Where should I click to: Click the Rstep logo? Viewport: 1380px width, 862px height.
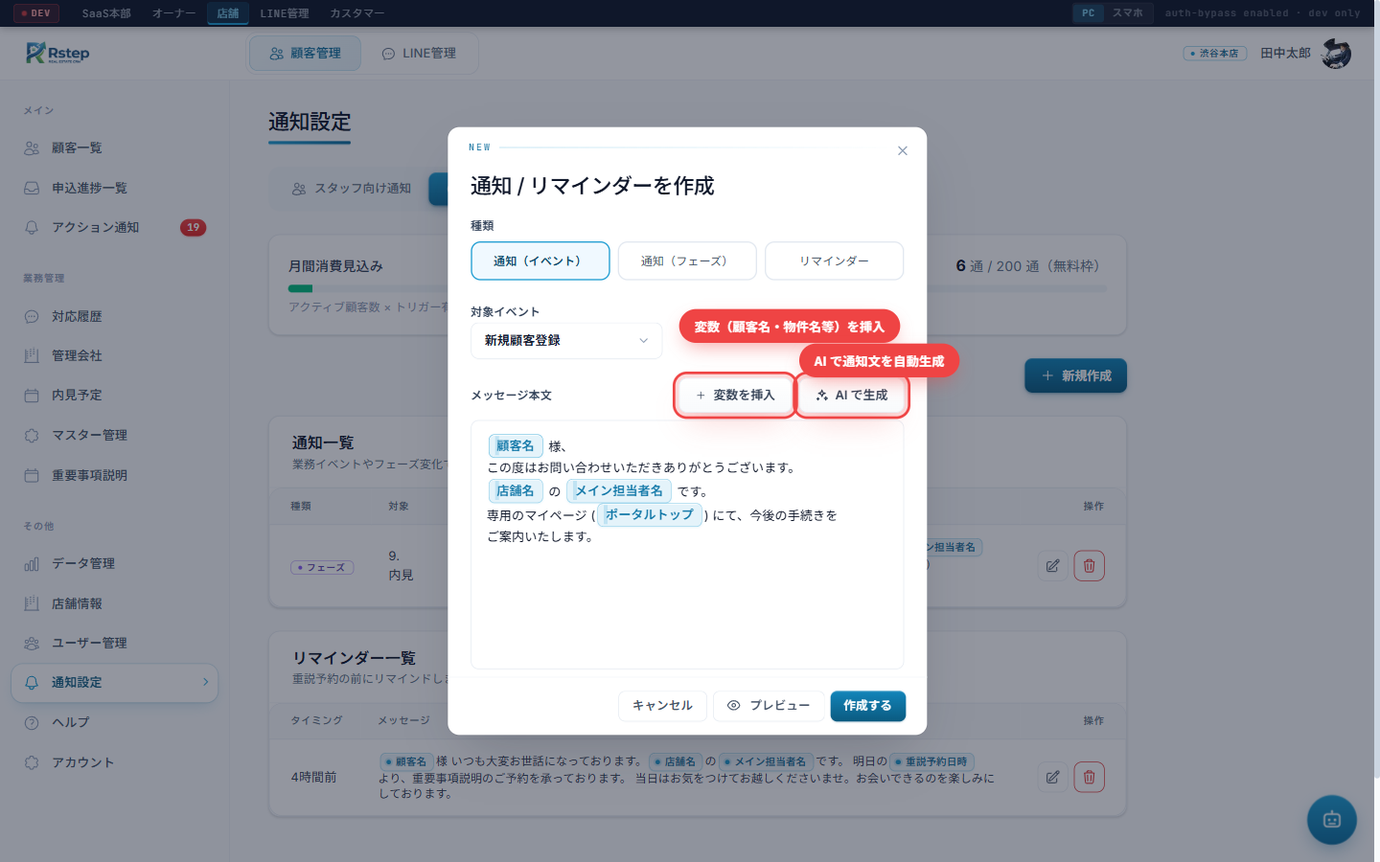[57, 53]
